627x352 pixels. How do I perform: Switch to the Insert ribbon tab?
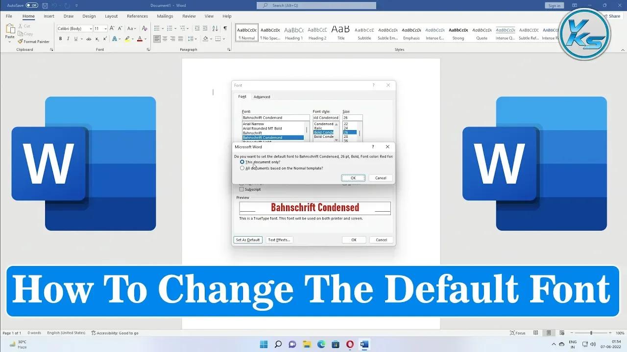point(49,16)
